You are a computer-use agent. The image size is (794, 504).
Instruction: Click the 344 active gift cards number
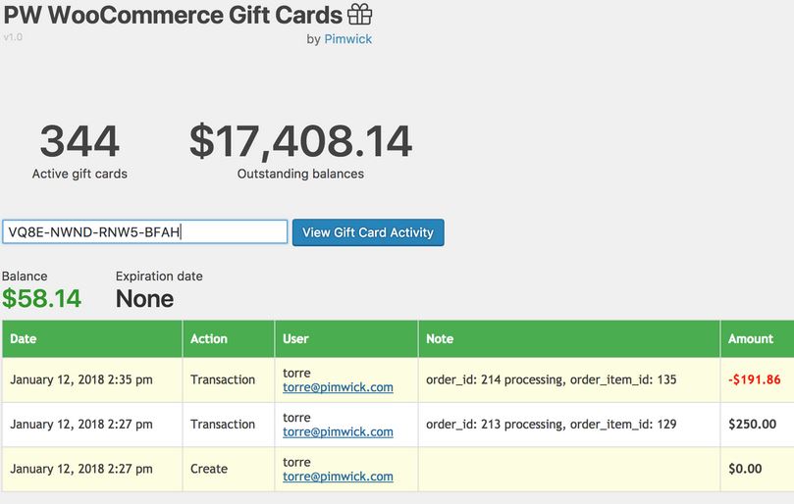79,141
